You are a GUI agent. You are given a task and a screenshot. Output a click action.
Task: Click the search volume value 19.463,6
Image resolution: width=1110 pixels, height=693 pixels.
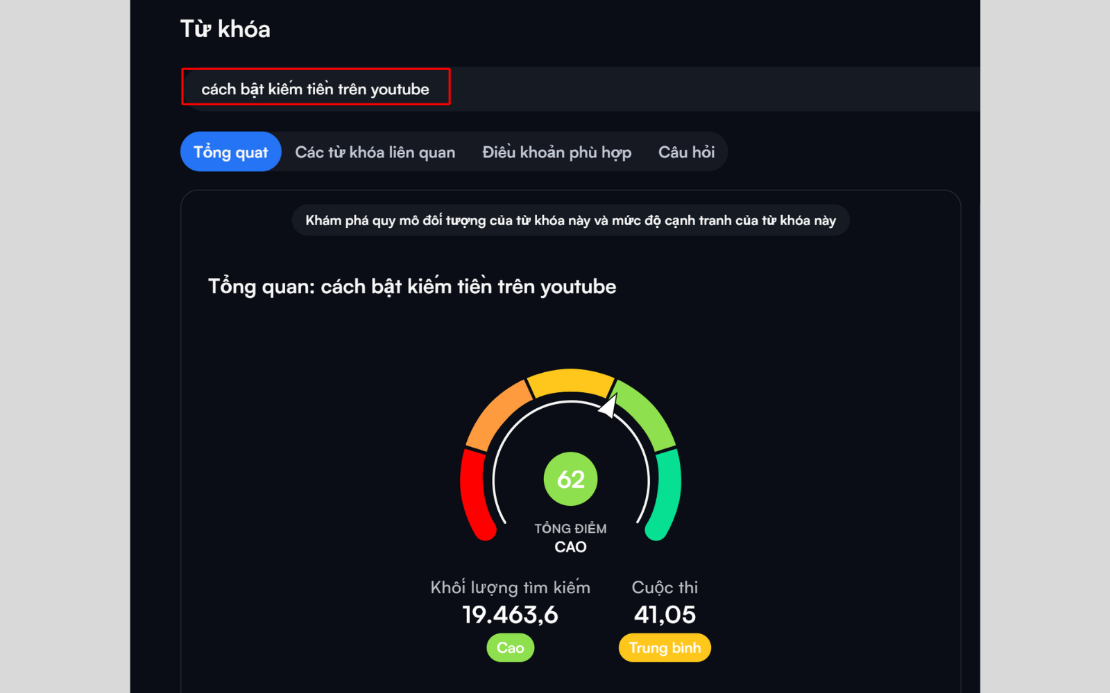click(x=510, y=615)
